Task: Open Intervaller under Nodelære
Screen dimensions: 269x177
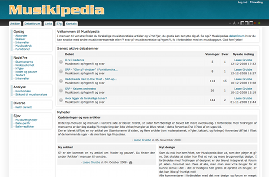Action: 22,78
